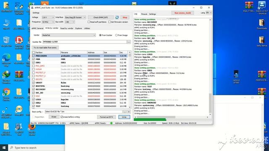This screenshot has width=269, height=151.
Task: Click the browse button for Scatter file
Action: [129, 42]
